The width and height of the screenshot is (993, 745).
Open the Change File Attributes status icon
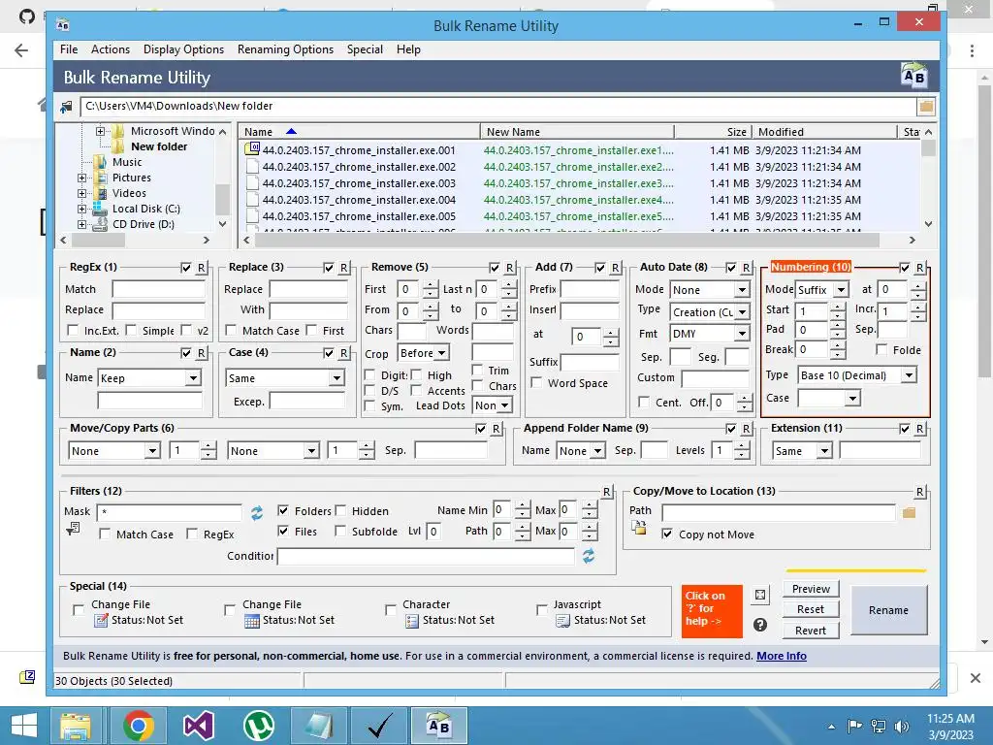pos(101,621)
